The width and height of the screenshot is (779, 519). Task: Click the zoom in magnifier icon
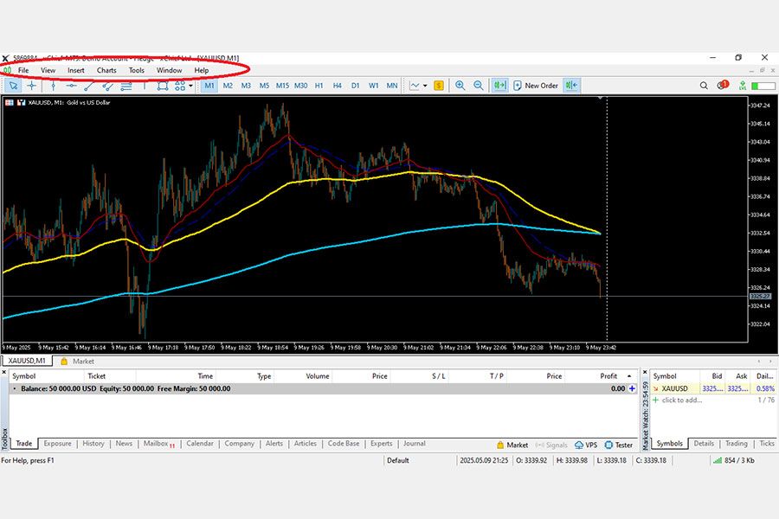[x=460, y=86]
